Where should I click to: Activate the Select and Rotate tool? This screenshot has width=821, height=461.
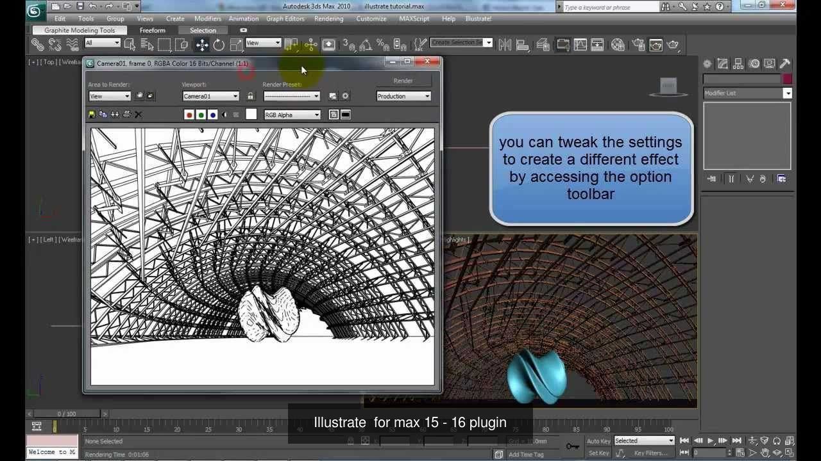[219, 44]
